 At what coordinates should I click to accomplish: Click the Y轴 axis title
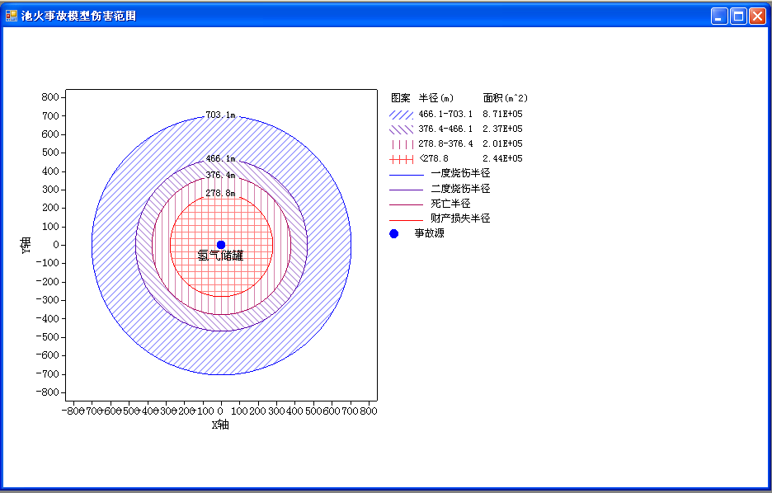(26, 245)
